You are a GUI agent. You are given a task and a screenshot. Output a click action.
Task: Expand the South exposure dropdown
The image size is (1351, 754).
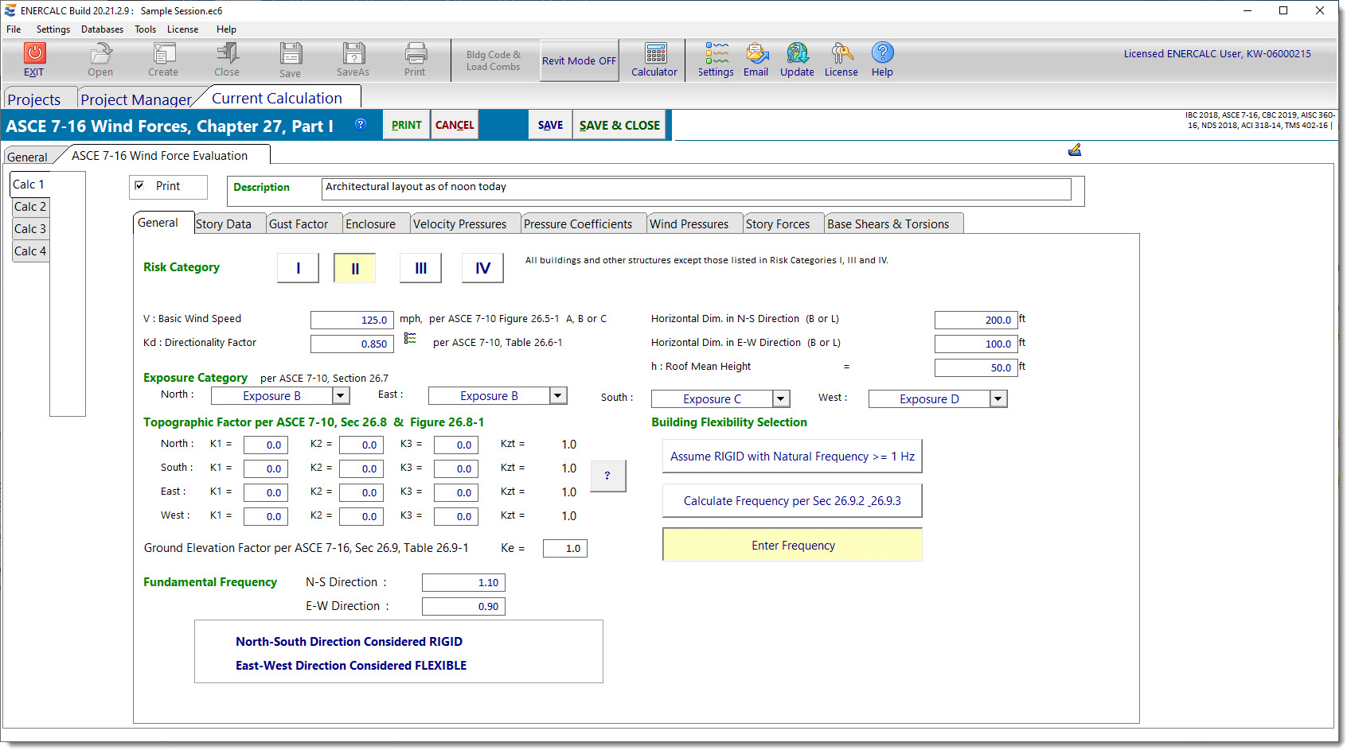(781, 399)
